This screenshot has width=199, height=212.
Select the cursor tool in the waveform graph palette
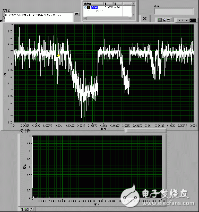tap(160, 20)
